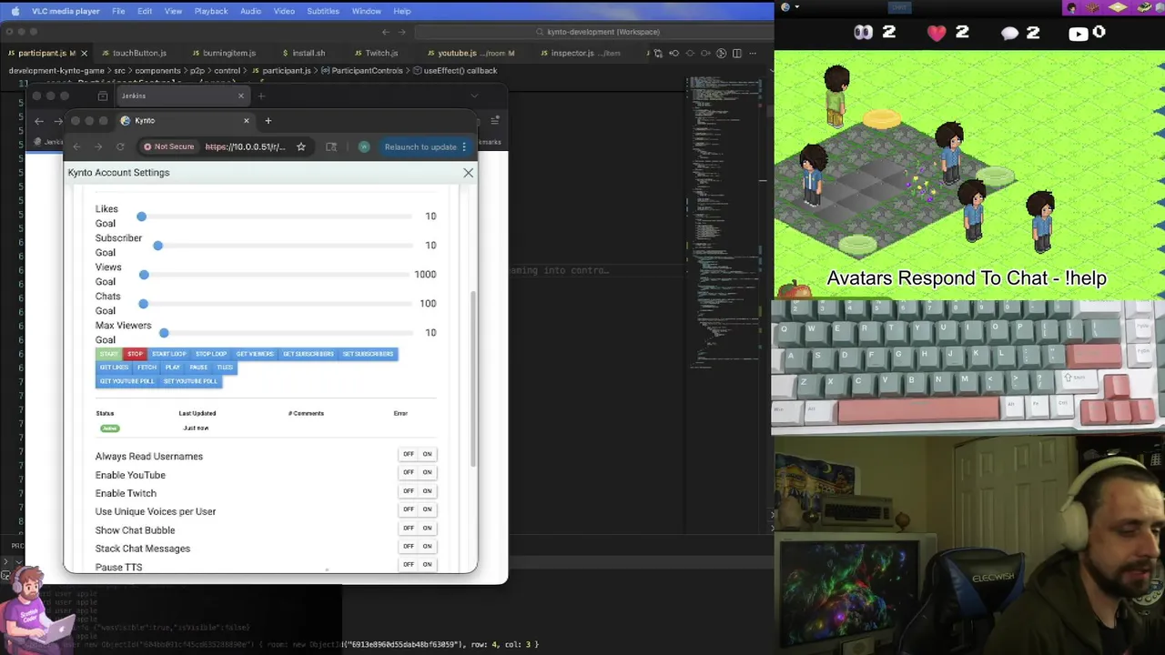Image resolution: width=1165 pixels, height=655 pixels.
Task: Switch to inspector.js editor tab
Action: 582,53
